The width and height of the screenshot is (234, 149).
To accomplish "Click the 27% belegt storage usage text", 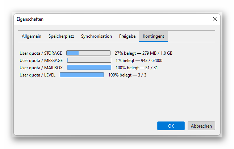I will click(x=143, y=53).
